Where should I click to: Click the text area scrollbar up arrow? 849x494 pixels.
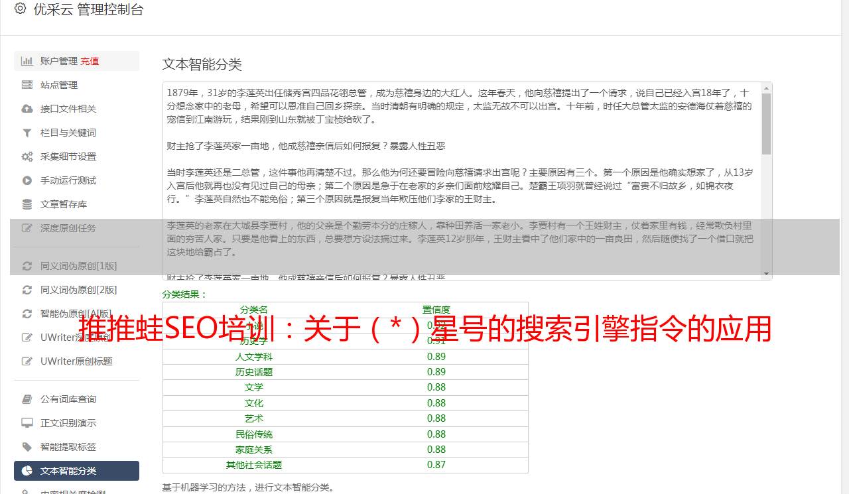tap(767, 88)
